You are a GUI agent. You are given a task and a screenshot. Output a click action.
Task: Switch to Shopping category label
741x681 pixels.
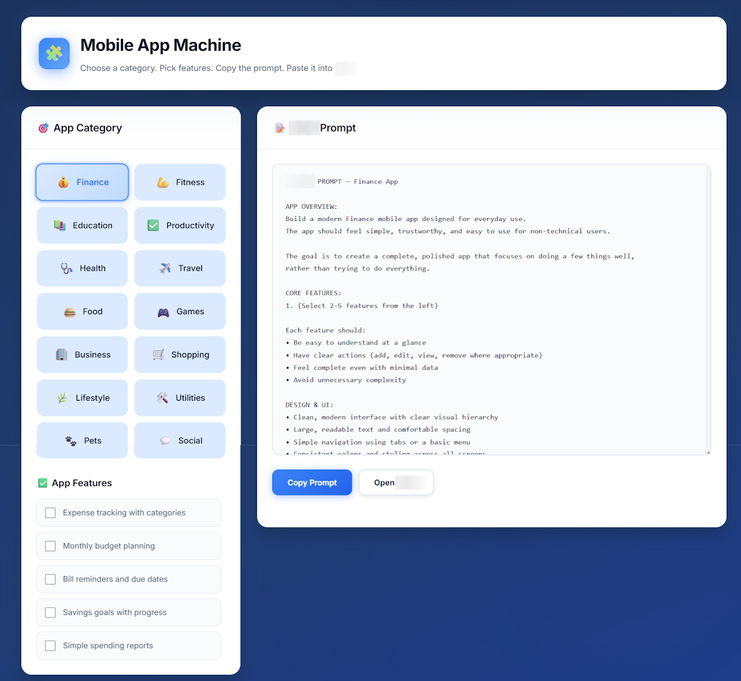click(190, 354)
